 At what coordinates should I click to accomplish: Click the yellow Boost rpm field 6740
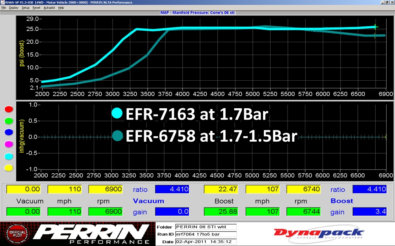pos(303,189)
